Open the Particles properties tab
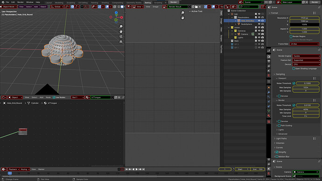Screen dimensions: 322x181 [269, 97]
